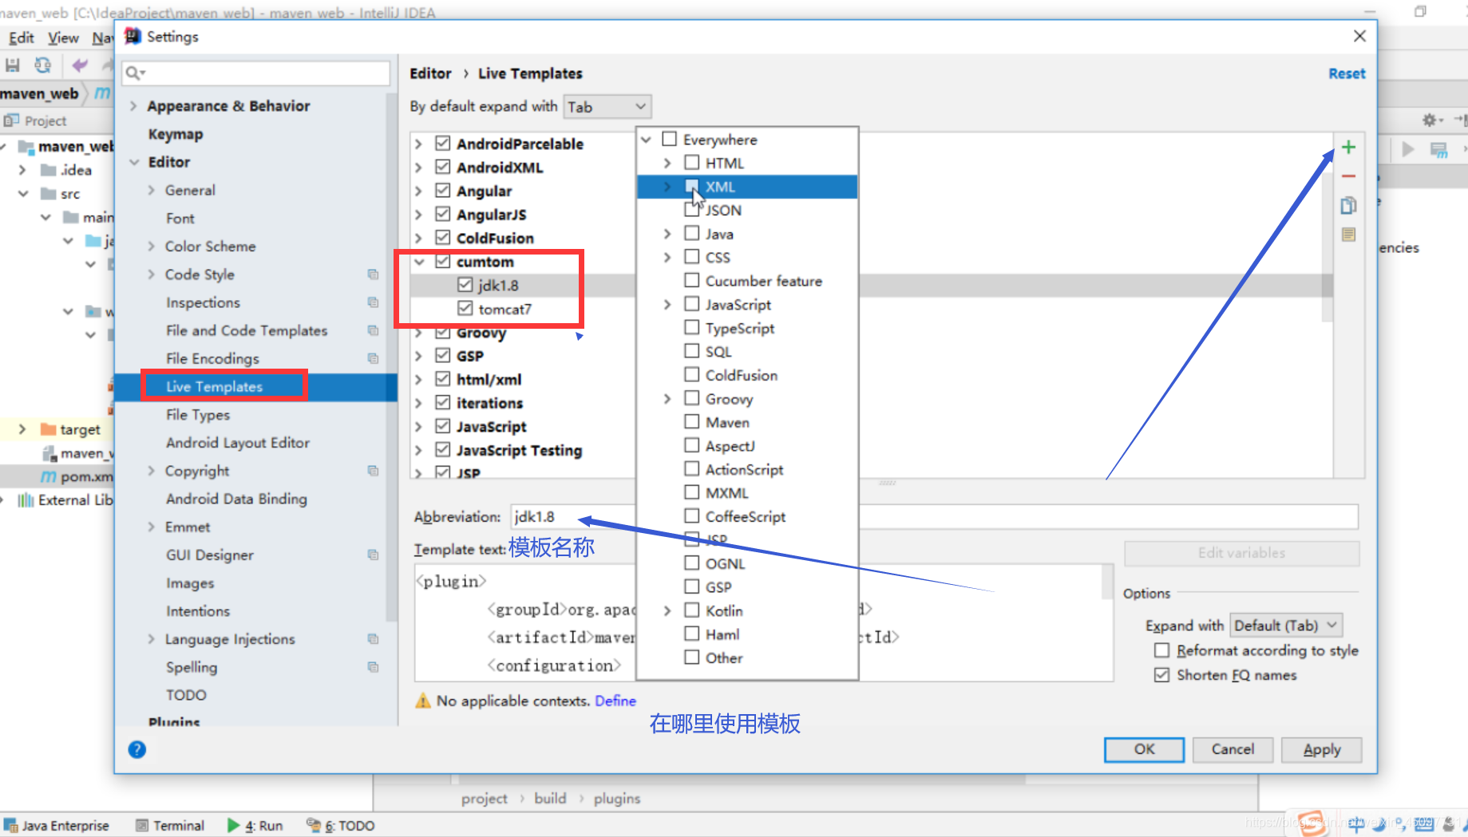Open the 6: TODO tool window

[341, 826]
